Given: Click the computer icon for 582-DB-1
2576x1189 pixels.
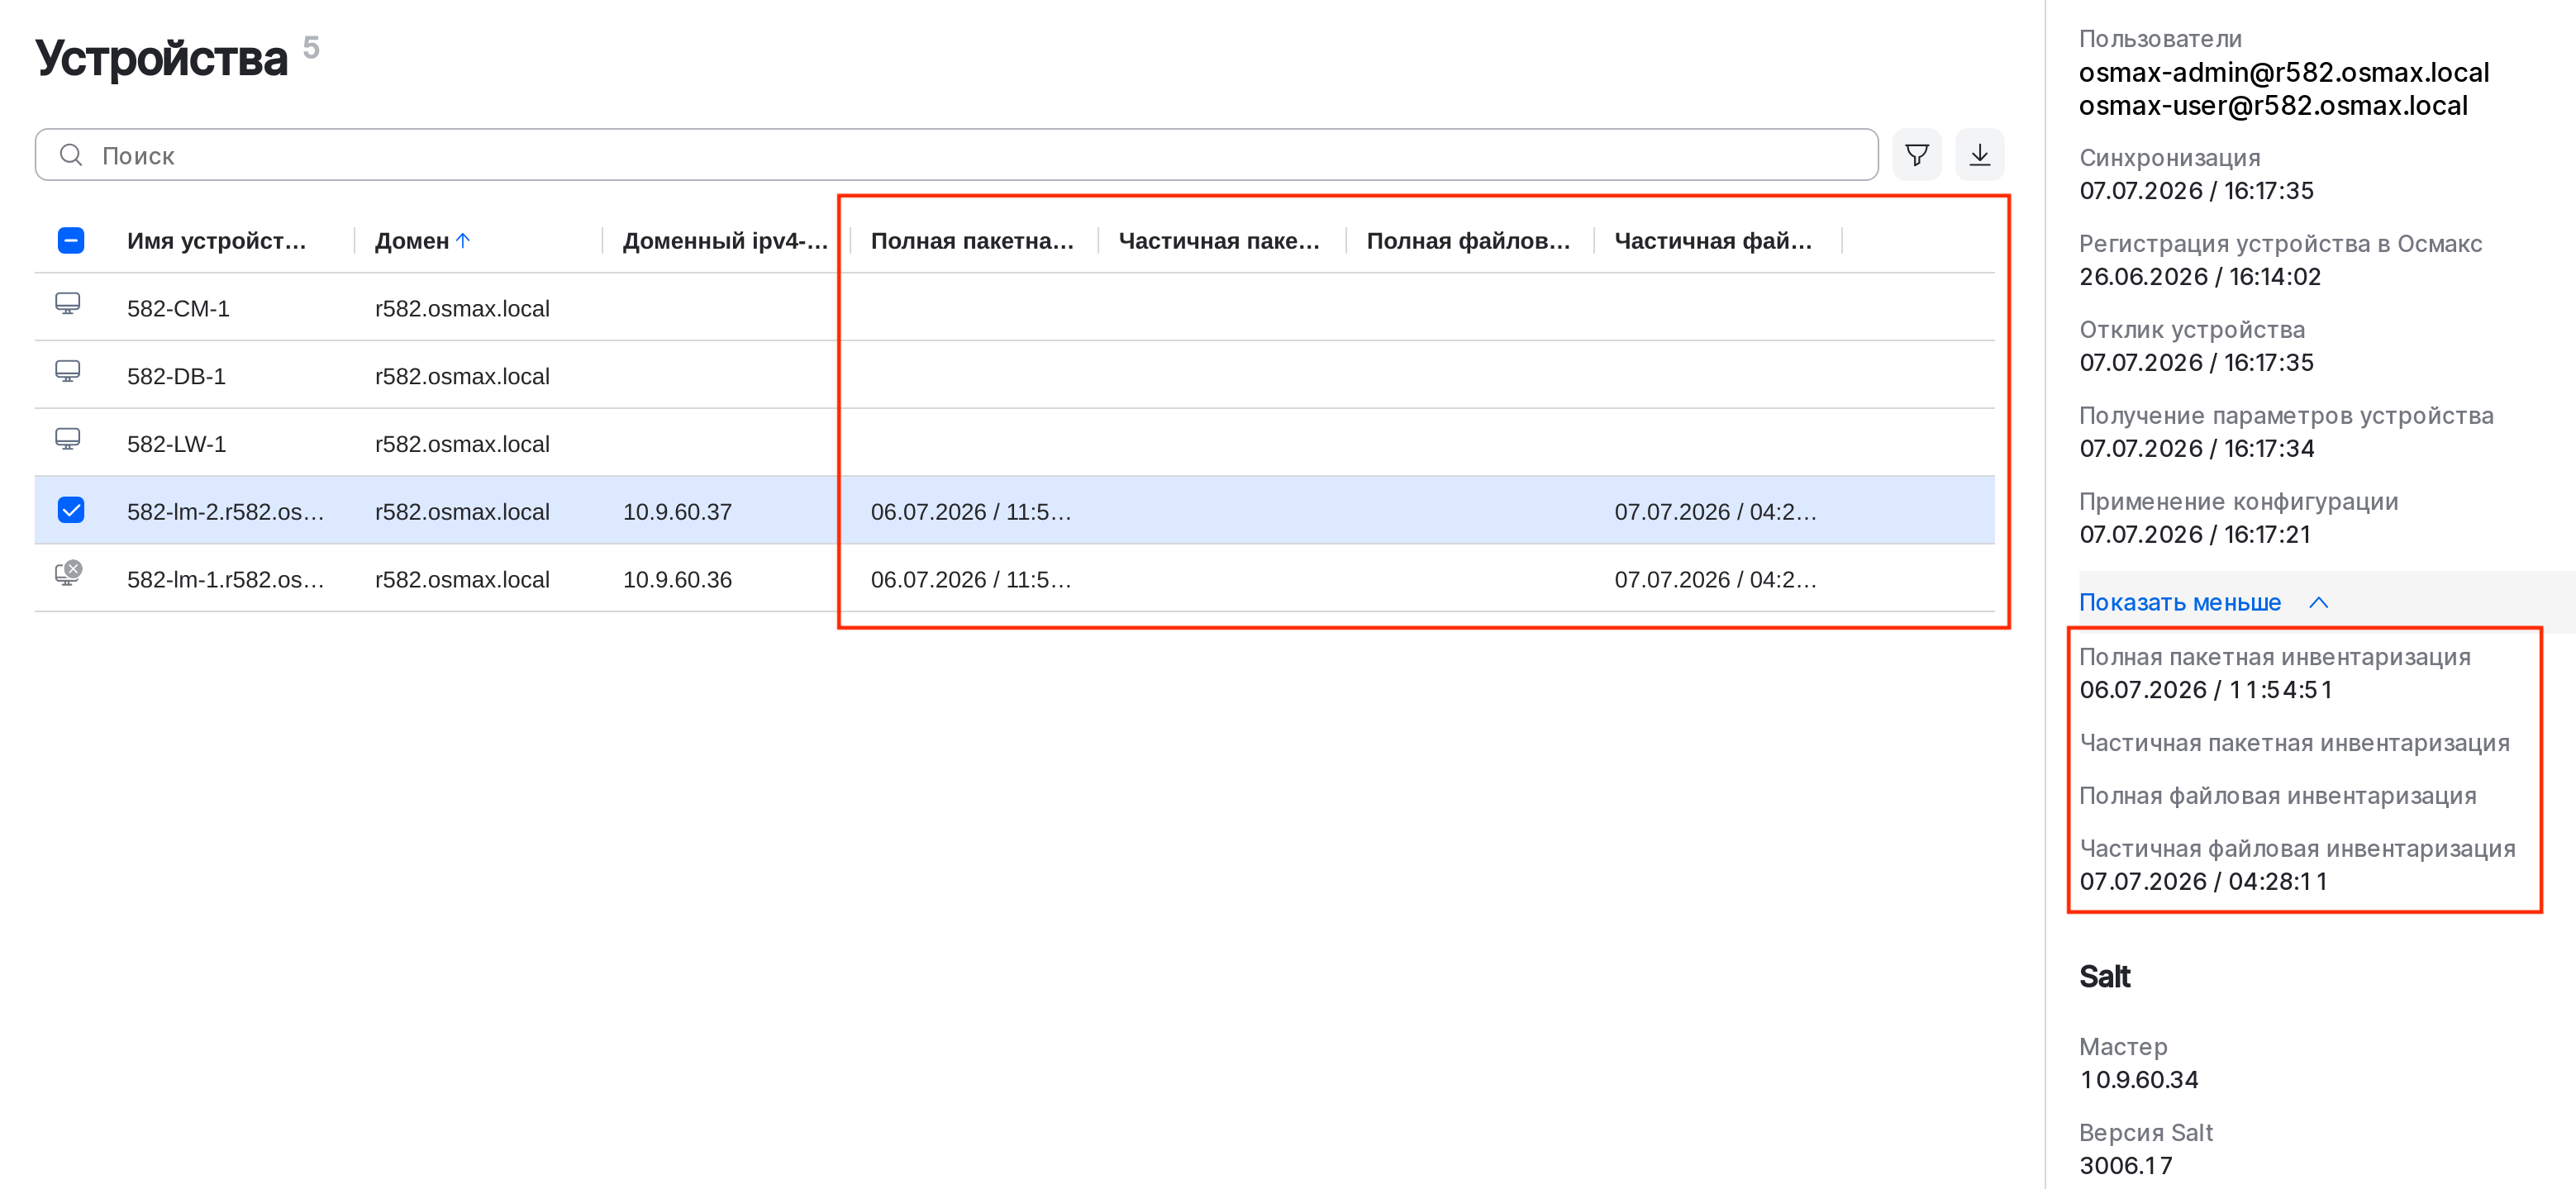Looking at the screenshot, I should (68, 372).
